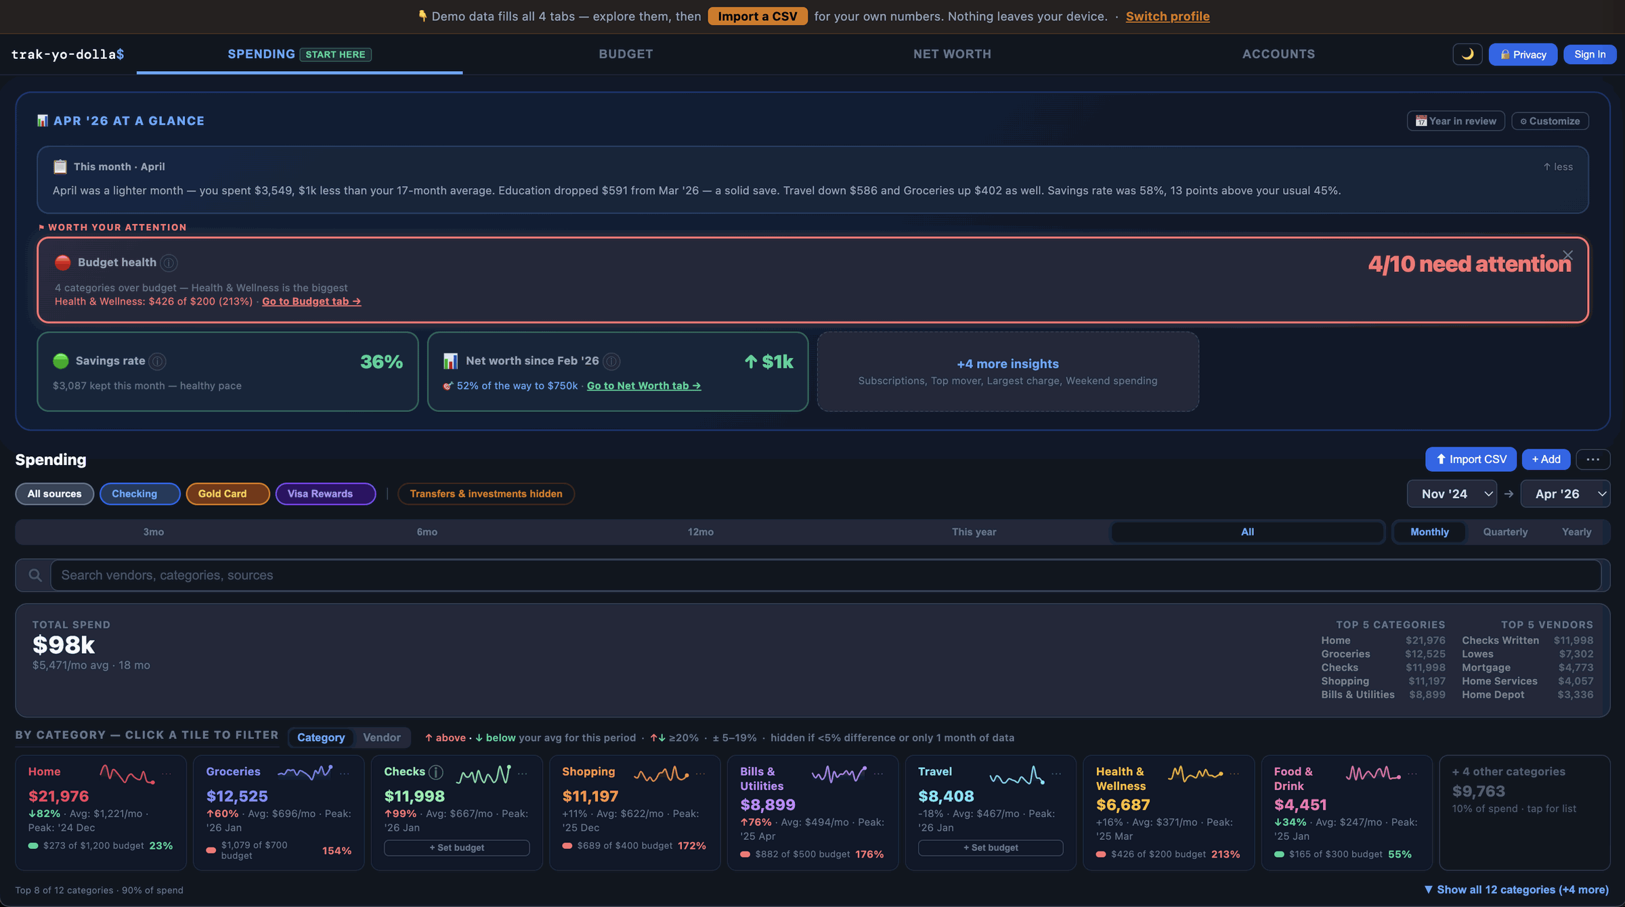Open Customize options

click(x=1550, y=121)
